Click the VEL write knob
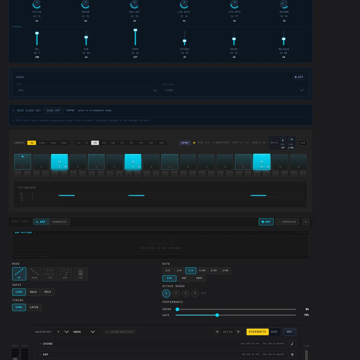The width and height of the screenshot is (360, 360). 283,140
